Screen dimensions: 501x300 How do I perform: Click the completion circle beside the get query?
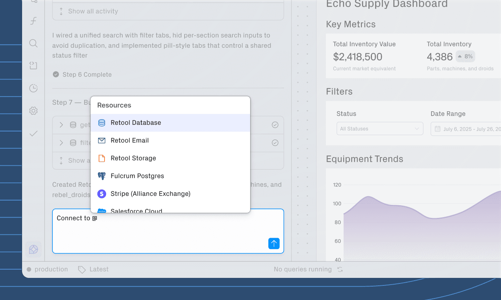(x=275, y=125)
